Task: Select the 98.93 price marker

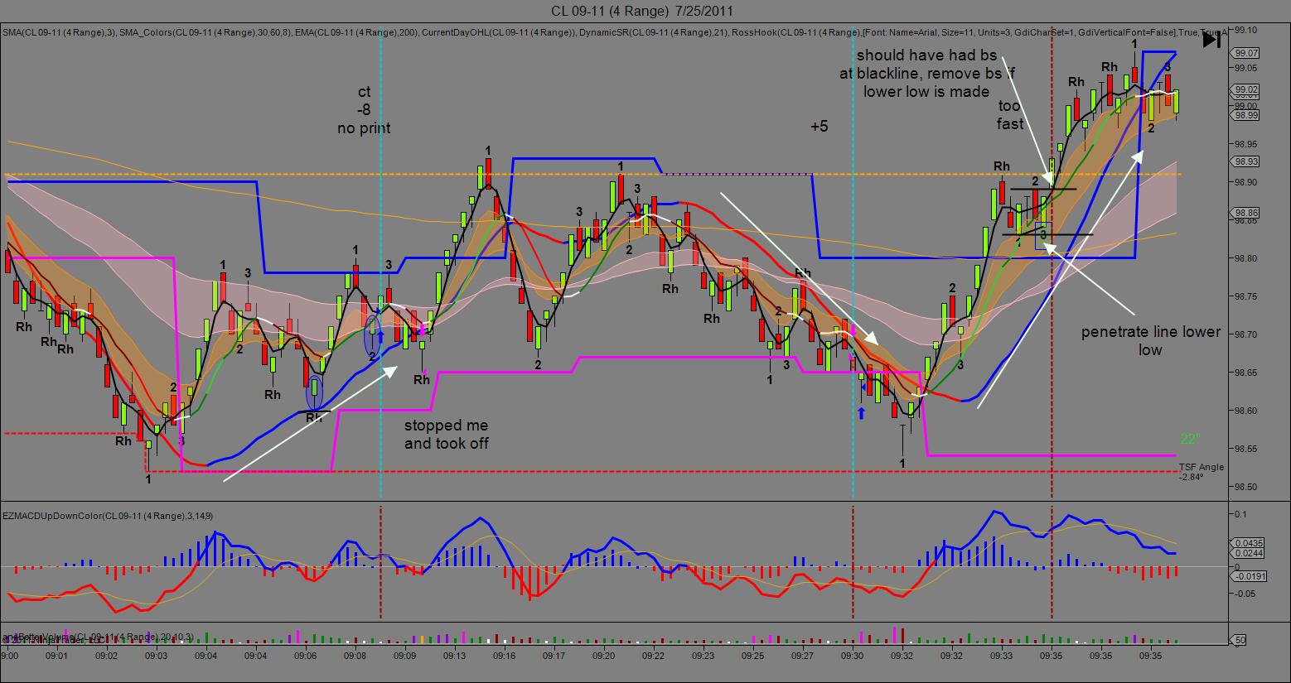Action: (x=1246, y=161)
